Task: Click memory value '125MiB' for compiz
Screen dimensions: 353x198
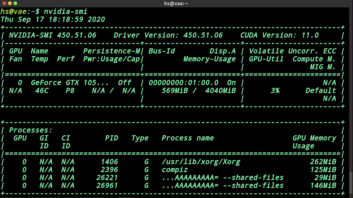Action: click(x=323, y=170)
